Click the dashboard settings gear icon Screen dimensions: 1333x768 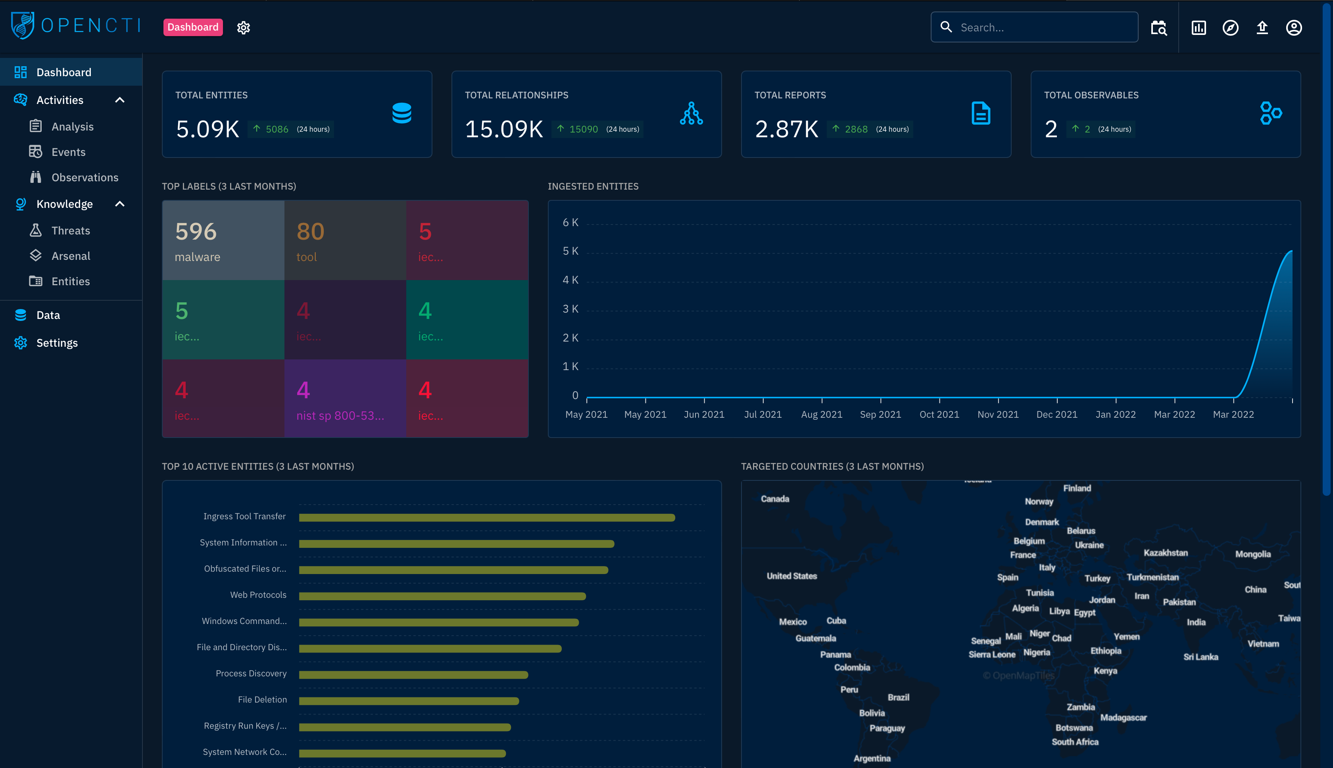click(x=243, y=27)
